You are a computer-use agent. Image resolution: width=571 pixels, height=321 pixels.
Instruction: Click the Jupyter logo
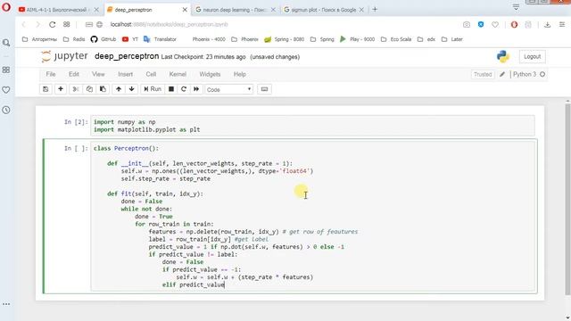pyautogui.click(x=64, y=56)
